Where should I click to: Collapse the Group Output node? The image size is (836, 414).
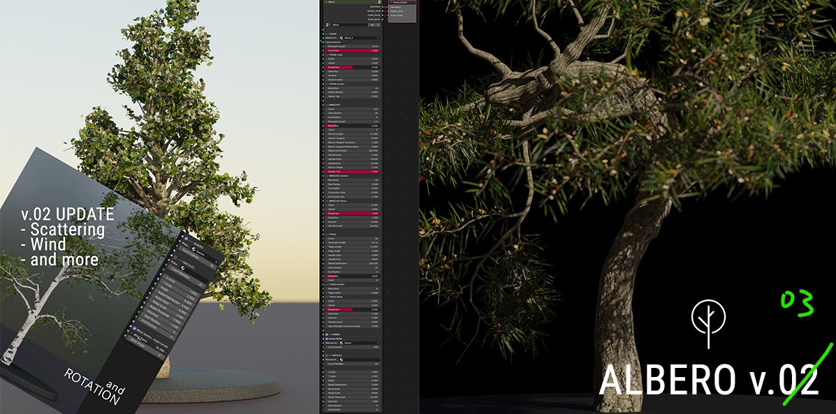(392, 3)
